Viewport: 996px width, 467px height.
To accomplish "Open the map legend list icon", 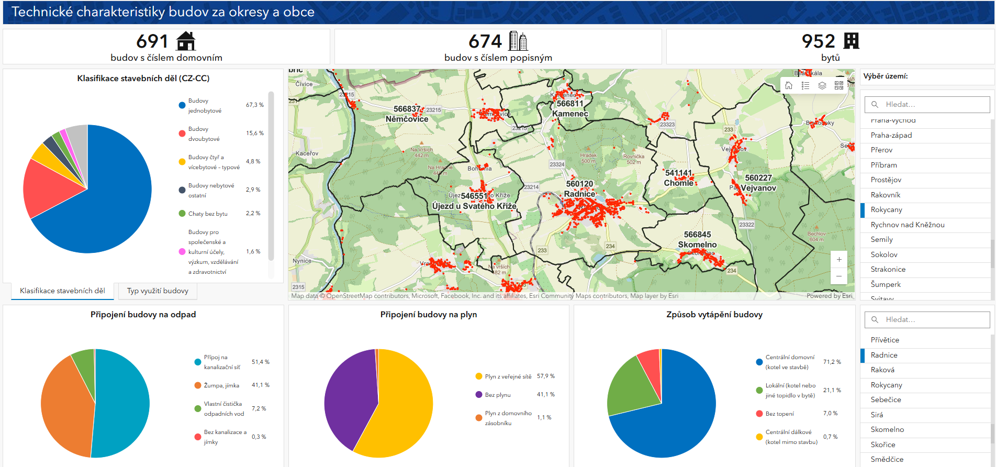I will 805,85.
